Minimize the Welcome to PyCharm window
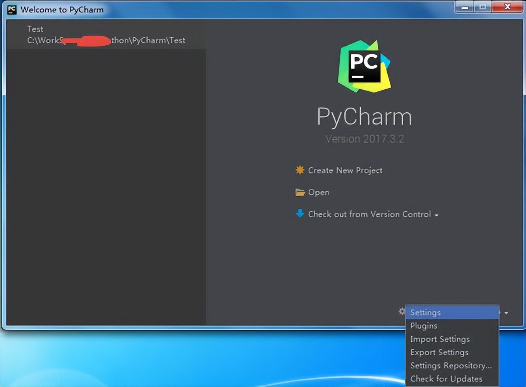 pos(465,7)
